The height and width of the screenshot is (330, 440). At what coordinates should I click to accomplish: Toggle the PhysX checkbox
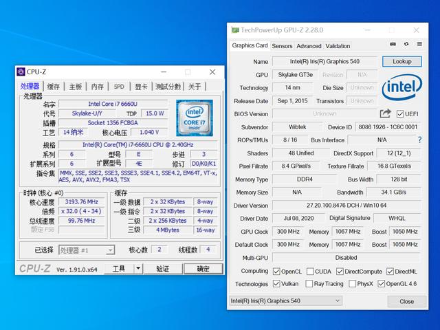352,284
